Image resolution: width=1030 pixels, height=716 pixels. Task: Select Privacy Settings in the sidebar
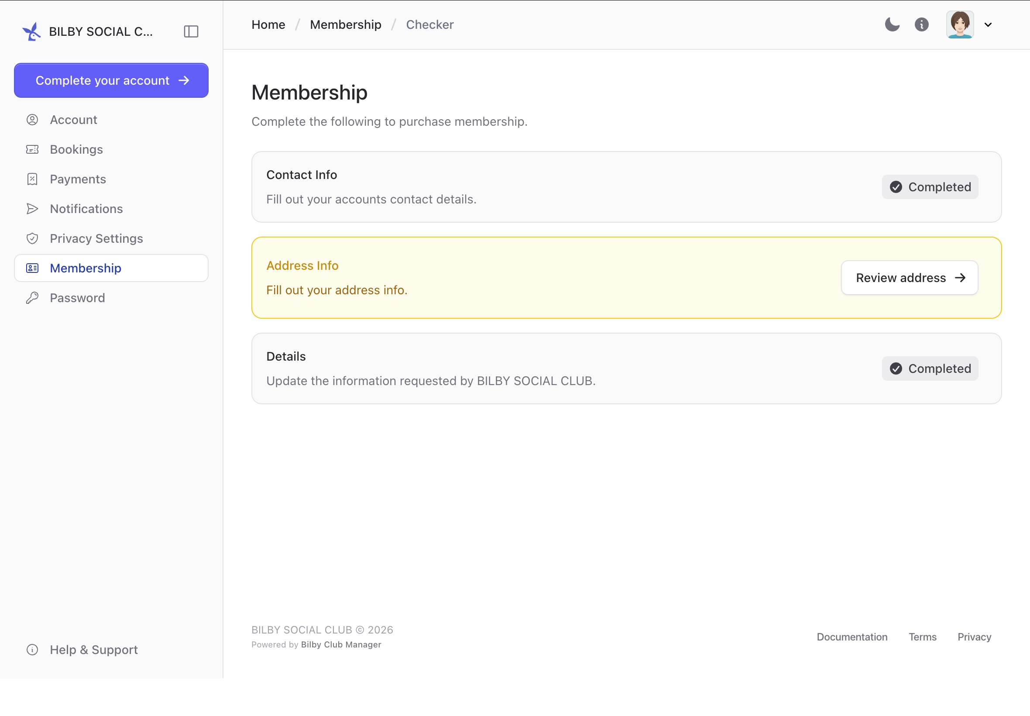click(x=111, y=238)
